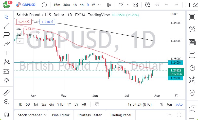Select the trend line drawing tool
This screenshot has width=198, height=120.
pos(7,26)
